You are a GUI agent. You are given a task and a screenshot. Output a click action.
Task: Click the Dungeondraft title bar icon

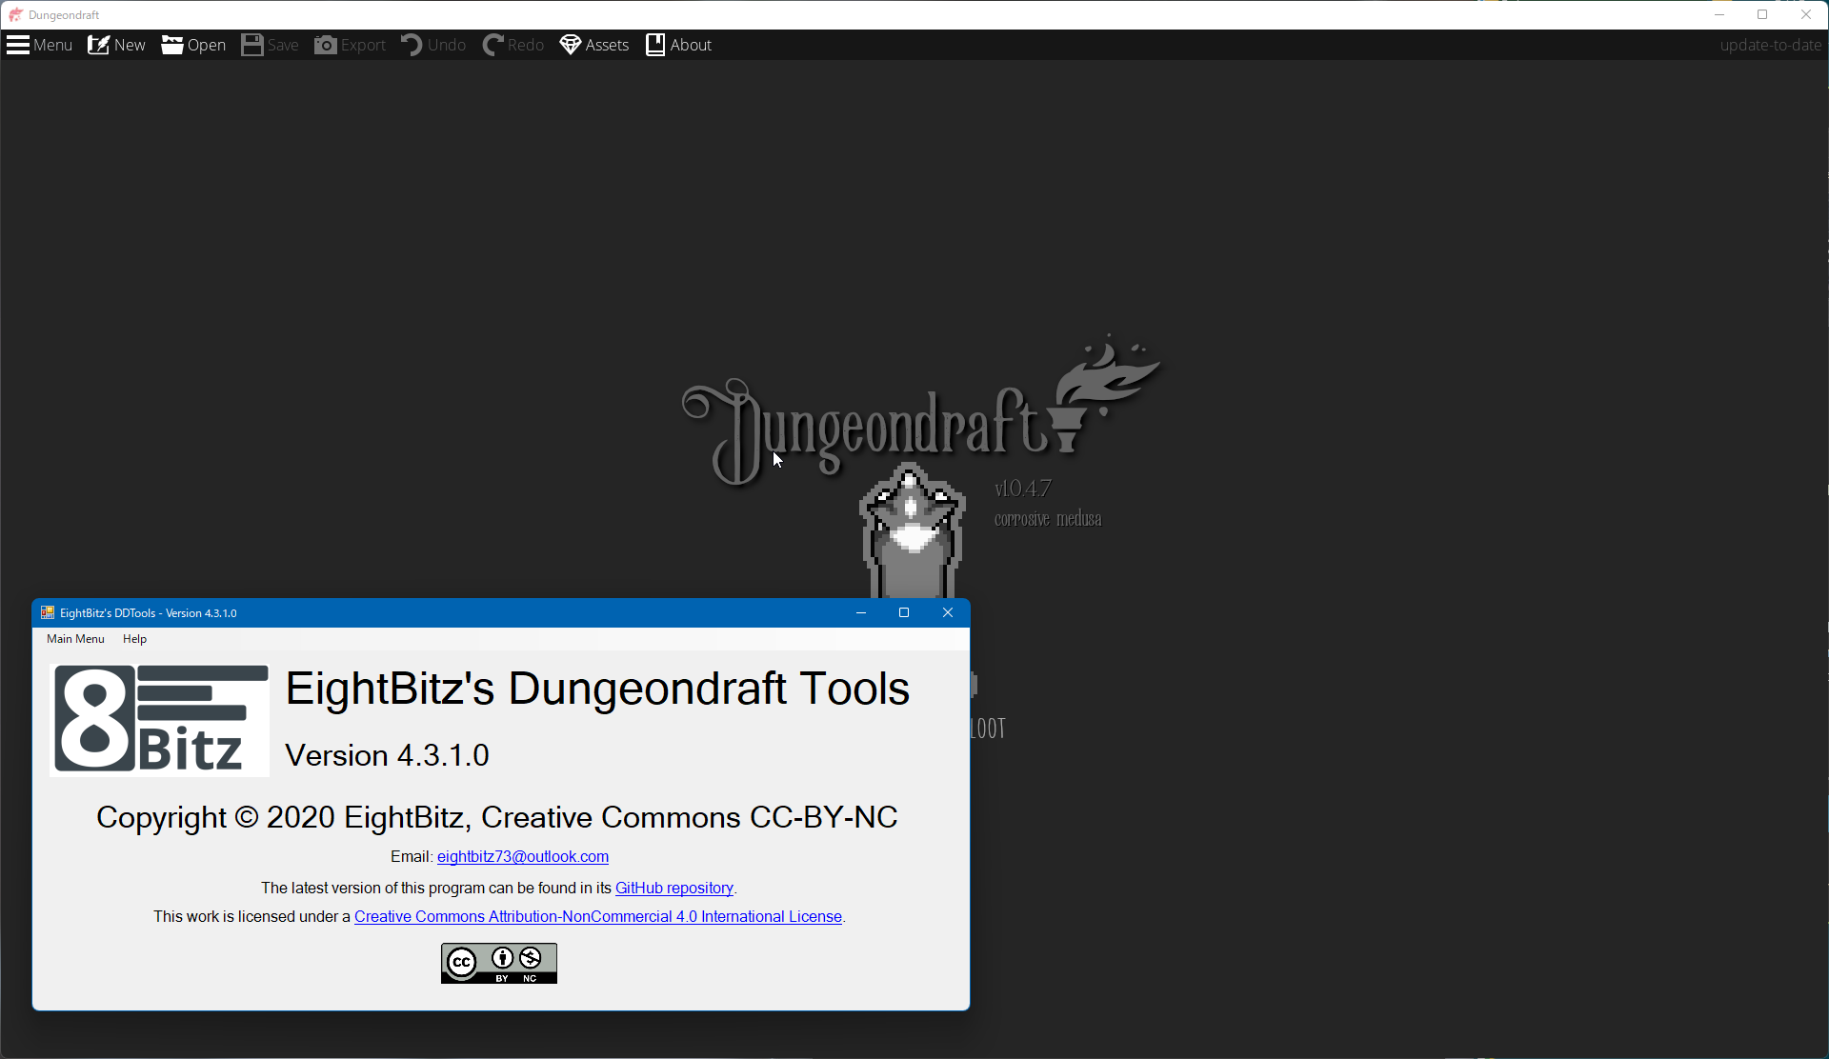coord(15,15)
